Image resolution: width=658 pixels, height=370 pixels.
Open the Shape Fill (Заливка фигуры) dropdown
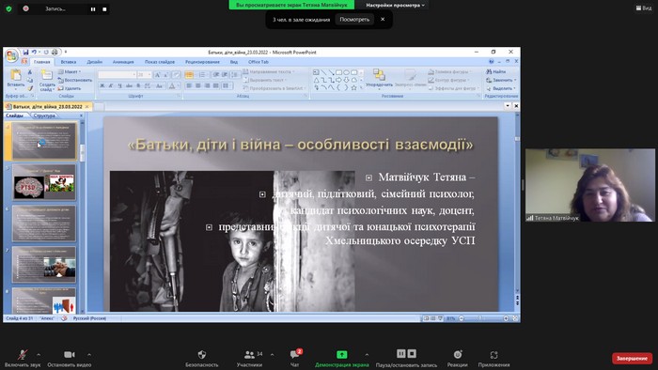(450, 71)
